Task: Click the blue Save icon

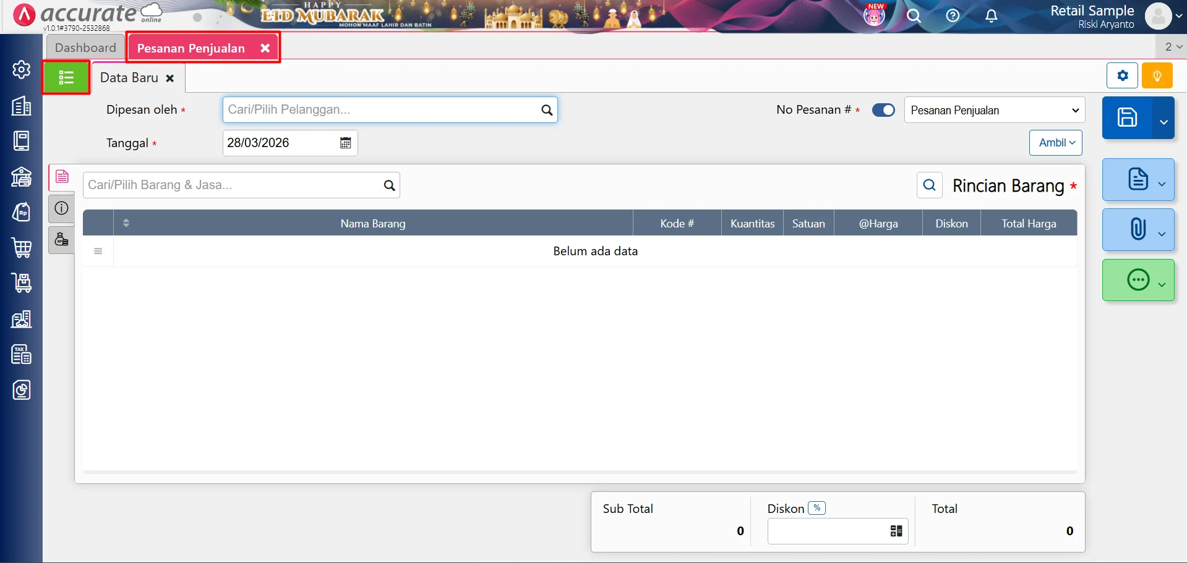Action: click(x=1127, y=117)
